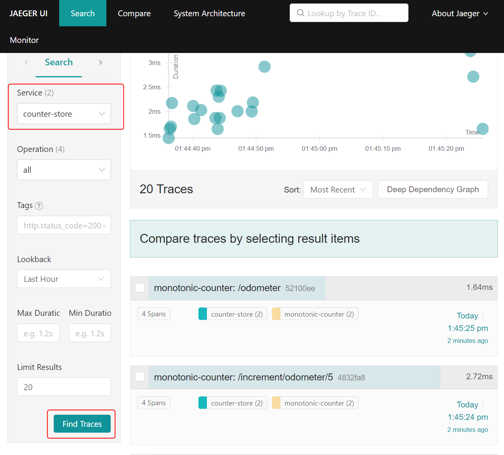Click the left arrow beside Search panel tab

(x=26, y=62)
